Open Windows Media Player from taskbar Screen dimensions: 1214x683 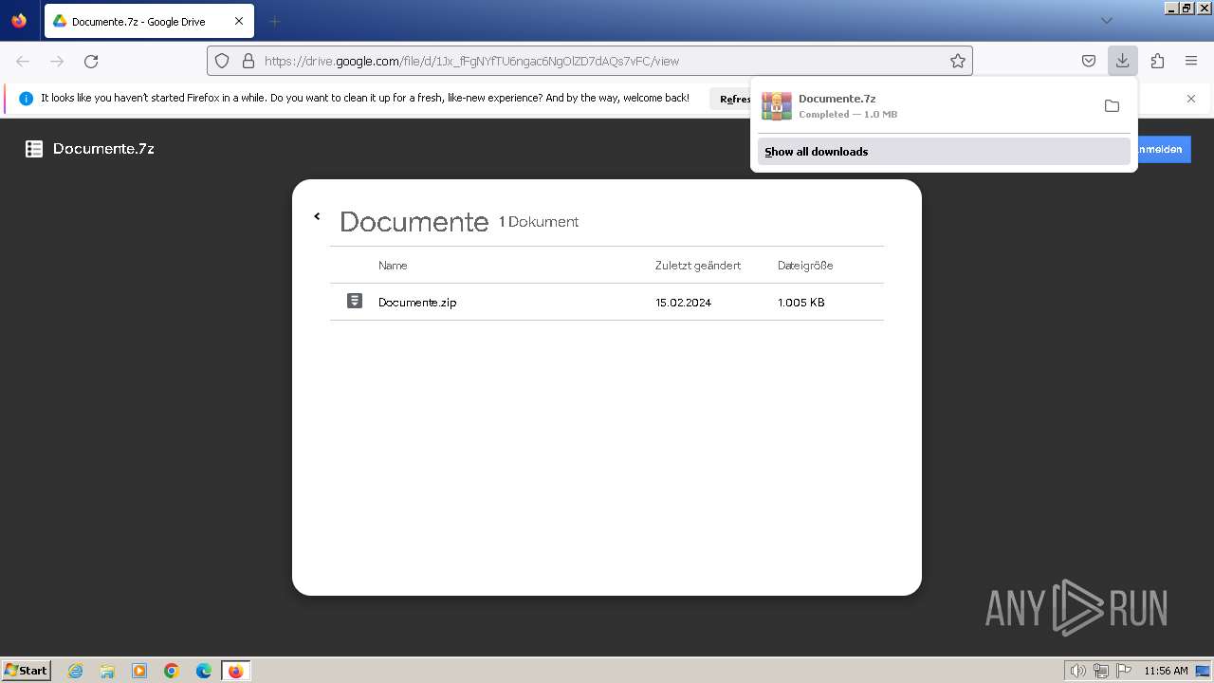point(139,671)
